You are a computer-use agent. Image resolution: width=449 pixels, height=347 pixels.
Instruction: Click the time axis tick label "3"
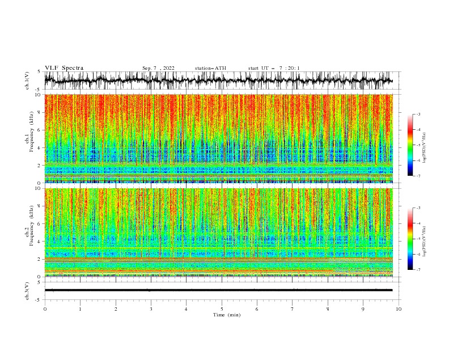click(x=151, y=309)
